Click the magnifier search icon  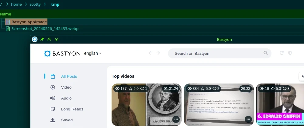[266, 53]
